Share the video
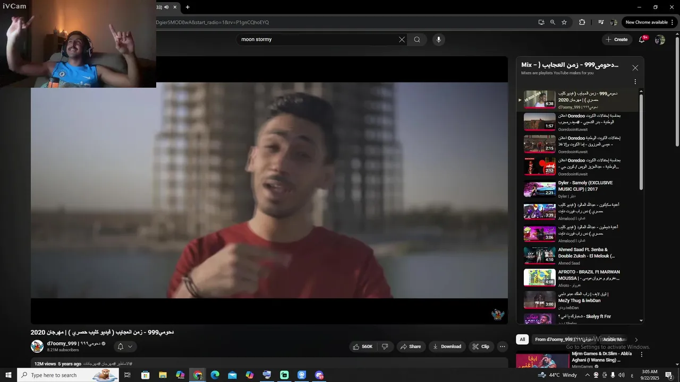680x382 pixels. pos(410,346)
